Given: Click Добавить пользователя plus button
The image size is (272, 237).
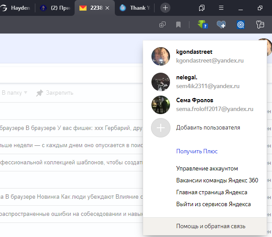Looking at the screenshot, I should 161,128.
